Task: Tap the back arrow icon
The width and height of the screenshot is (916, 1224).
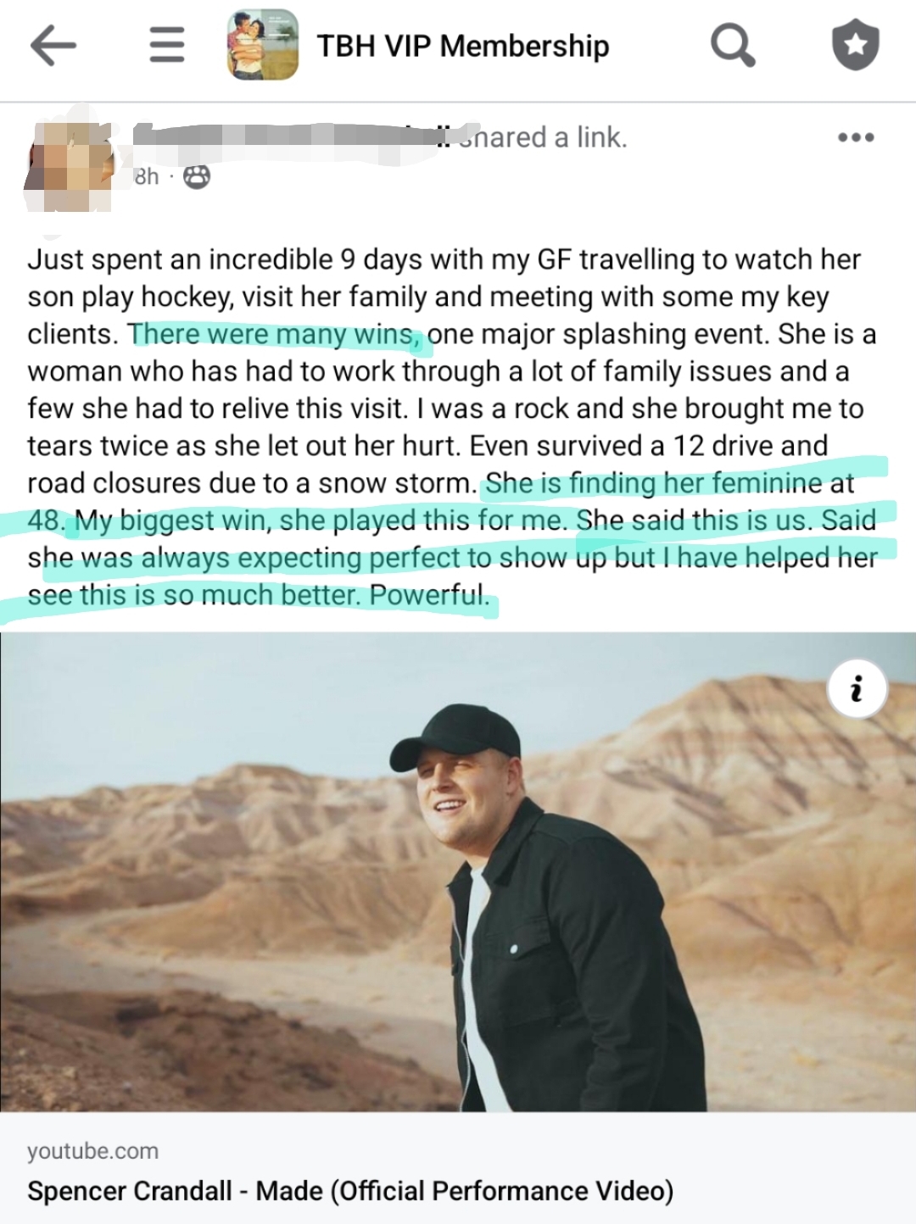Action: (x=53, y=45)
